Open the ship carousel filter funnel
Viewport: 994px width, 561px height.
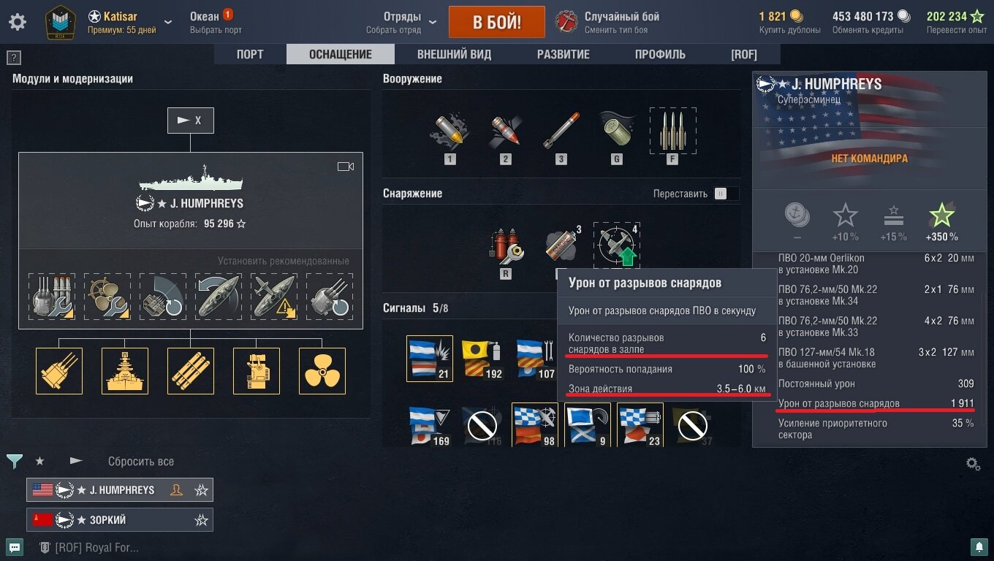tap(15, 461)
